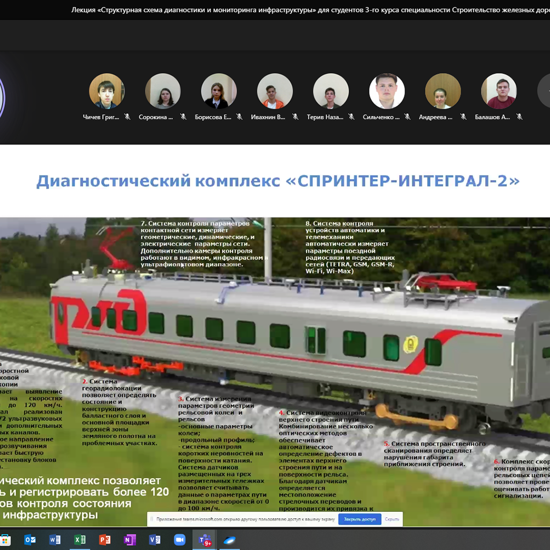
Task: Click muted microphone icon next to Балашов А...
Action: (x=519, y=117)
